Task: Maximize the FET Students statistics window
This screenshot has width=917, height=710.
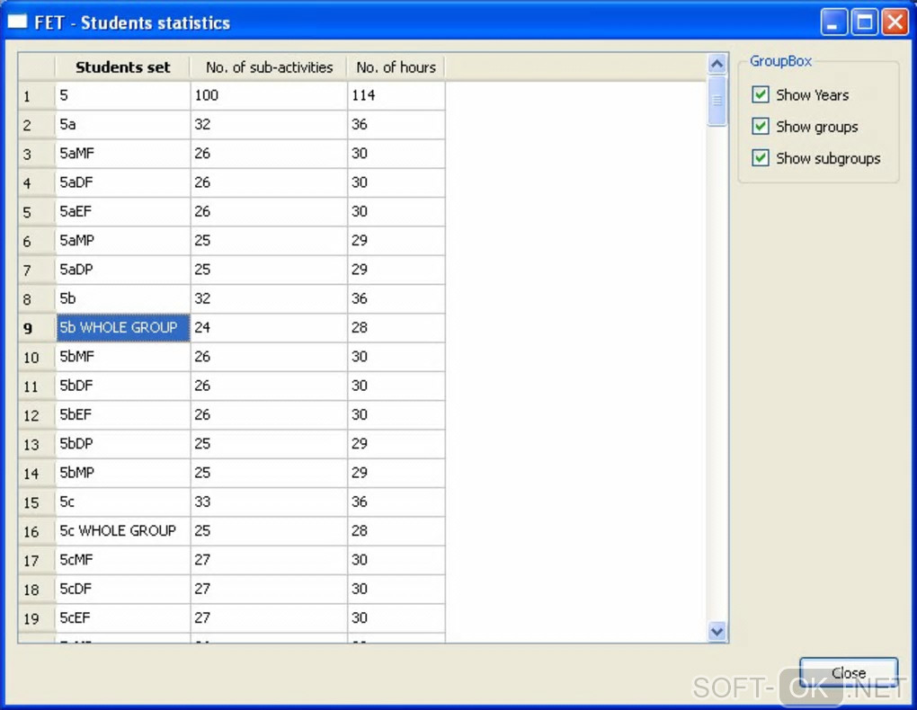Action: click(x=864, y=22)
